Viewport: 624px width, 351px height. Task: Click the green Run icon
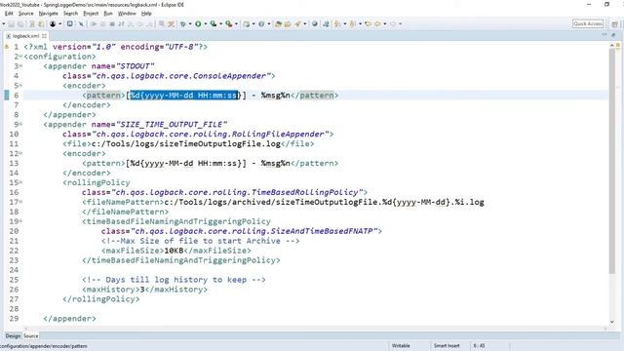coord(198,23)
